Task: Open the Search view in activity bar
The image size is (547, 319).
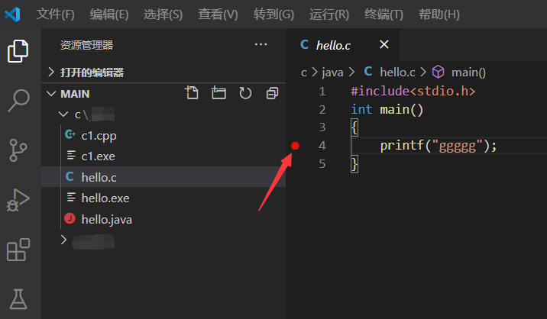Action: coord(18,101)
